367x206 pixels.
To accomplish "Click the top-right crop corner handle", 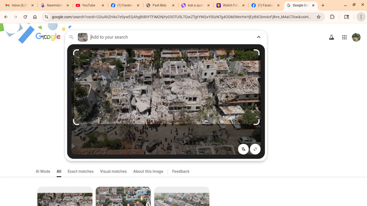I will coord(257,53).
